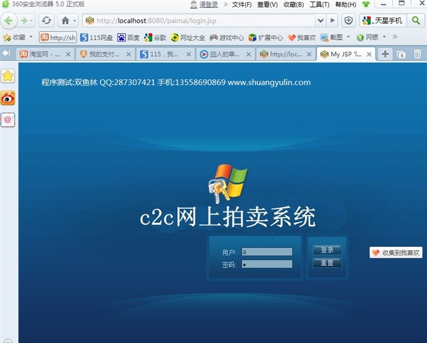Click the 程序测试:双鱼林 contact text
Image resolution: width=427 pixels, height=343 pixels.
pos(176,82)
